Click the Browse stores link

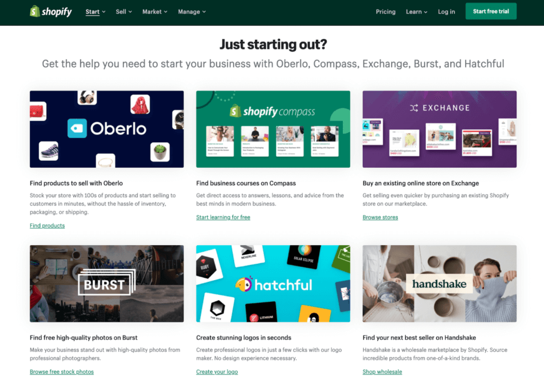tap(380, 217)
